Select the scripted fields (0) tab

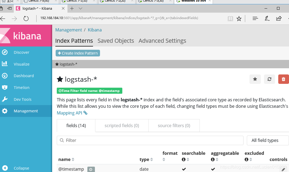click(x=122, y=126)
